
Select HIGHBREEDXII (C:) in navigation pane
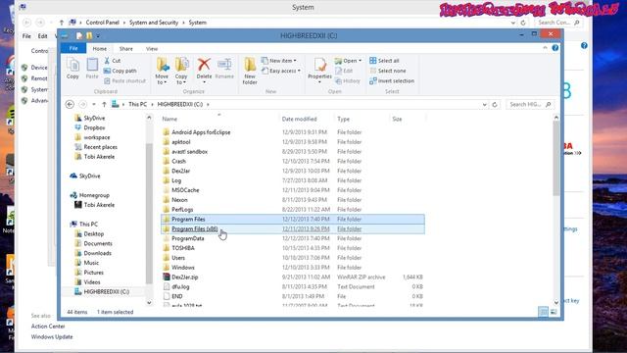(106, 292)
